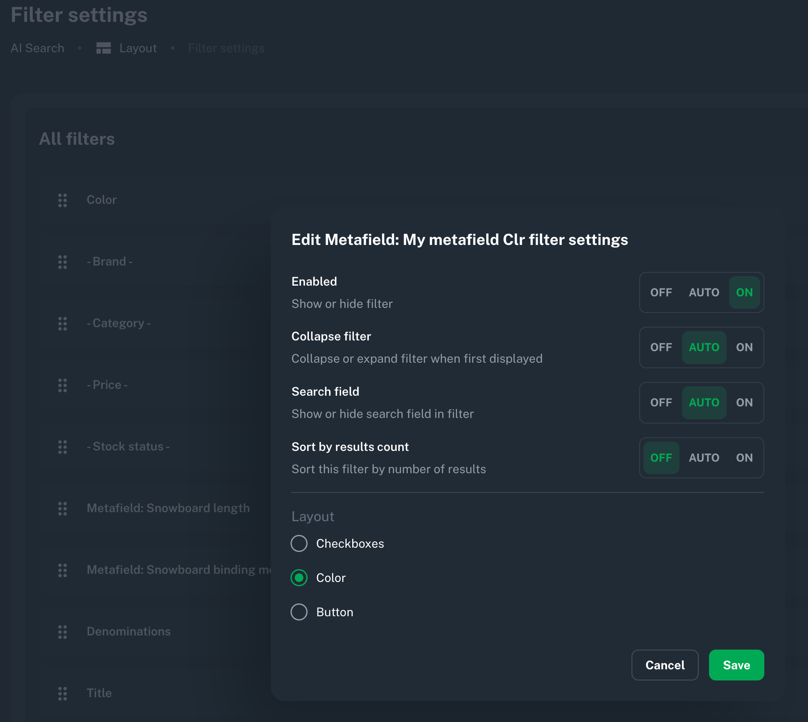The width and height of the screenshot is (808, 722).
Task: Set Enabled toggle to OFF
Action: coord(661,292)
